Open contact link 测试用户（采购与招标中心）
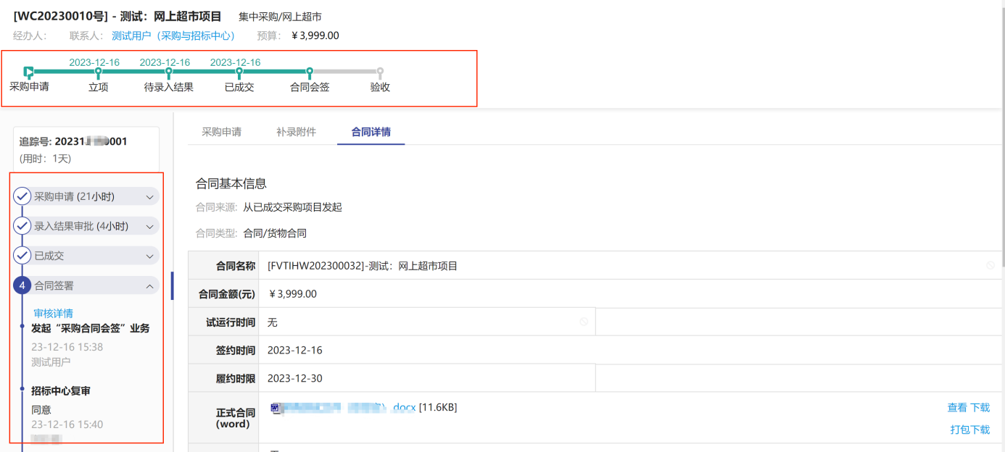The width and height of the screenshot is (1005, 452). (173, 35)
